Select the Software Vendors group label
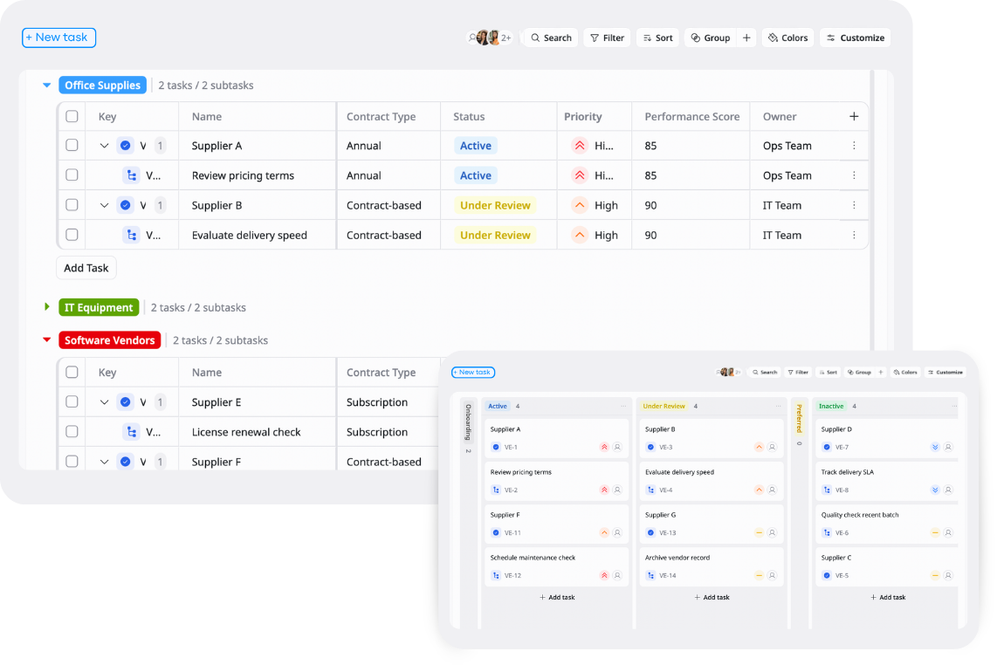 coord(109,340)
